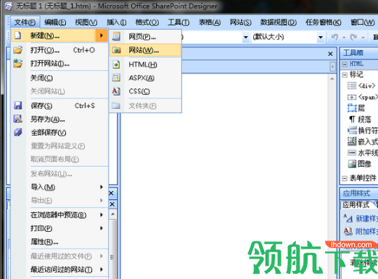Click the 全部保存 icon
The image size is (378, 279).
coord(18,132)
